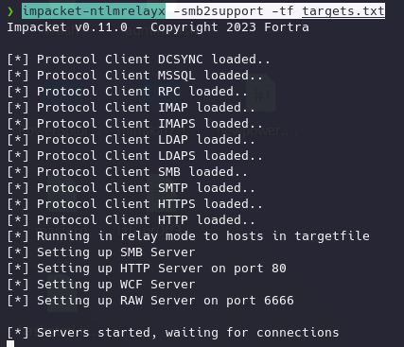Viewport: 404px width, 347px height.
Task: Select the DCSYNC loaded line
Action: [x=139, y=60]
